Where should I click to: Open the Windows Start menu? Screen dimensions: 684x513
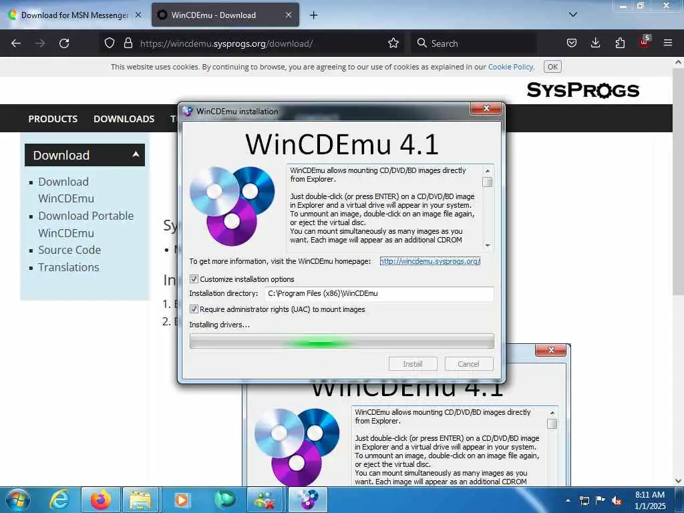click(18, 500)
